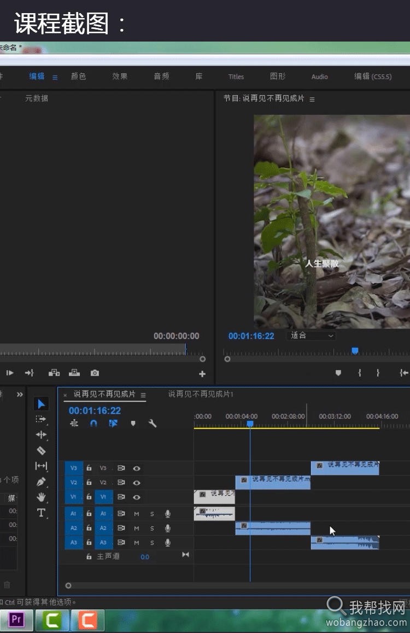Viewport: 410px width, 633px height.
Task: Open 元数据 panel tab
Action: 36,98
